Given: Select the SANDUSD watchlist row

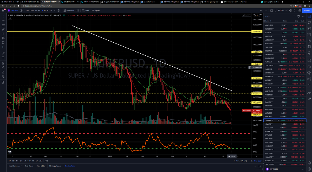Looking at the screenshot, I should tap(285, 69).
